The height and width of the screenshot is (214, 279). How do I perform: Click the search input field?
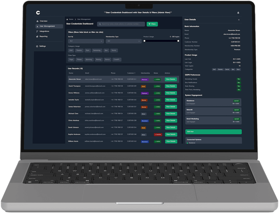point(121,24)
